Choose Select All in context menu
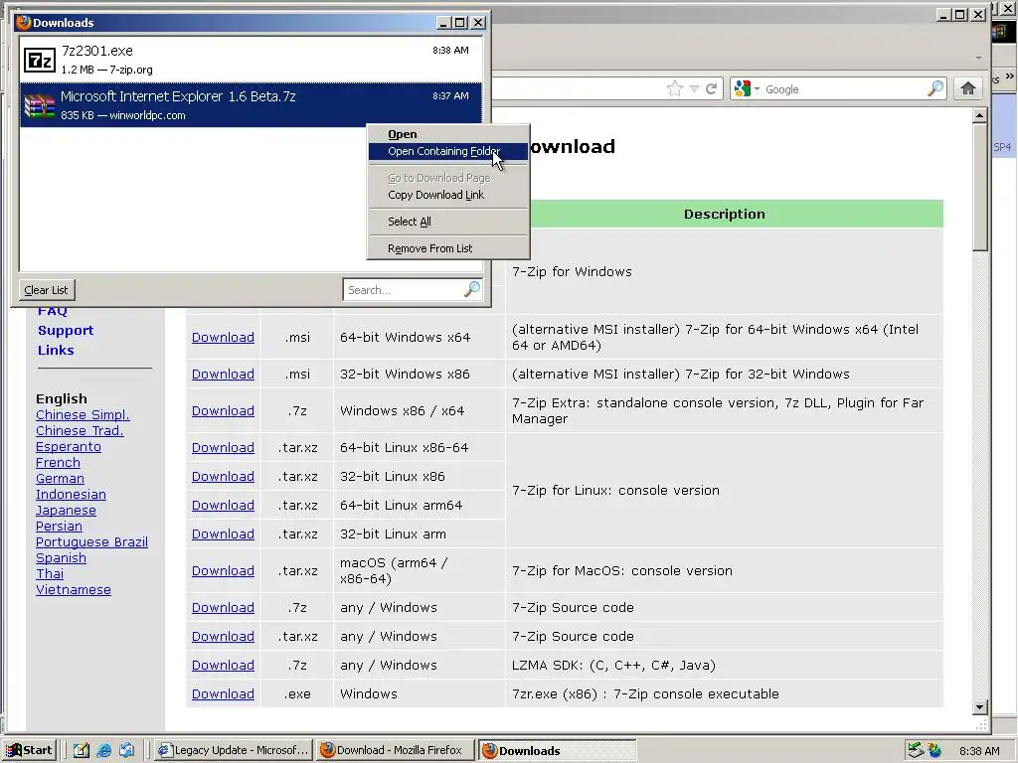 [448, 222]
